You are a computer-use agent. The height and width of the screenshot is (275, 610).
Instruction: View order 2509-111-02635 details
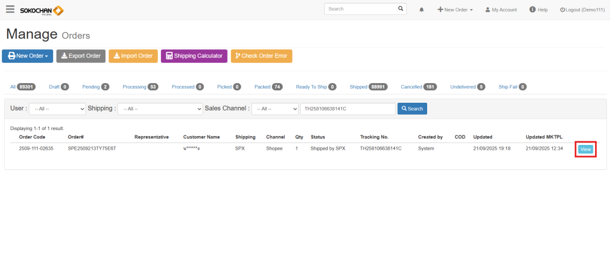point(586,149)
